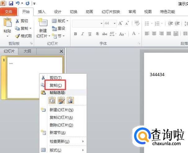This screenshot has height=153, width=188.
Task: Choose 复制幻灯片(A) from context menu
Action: 61,118
